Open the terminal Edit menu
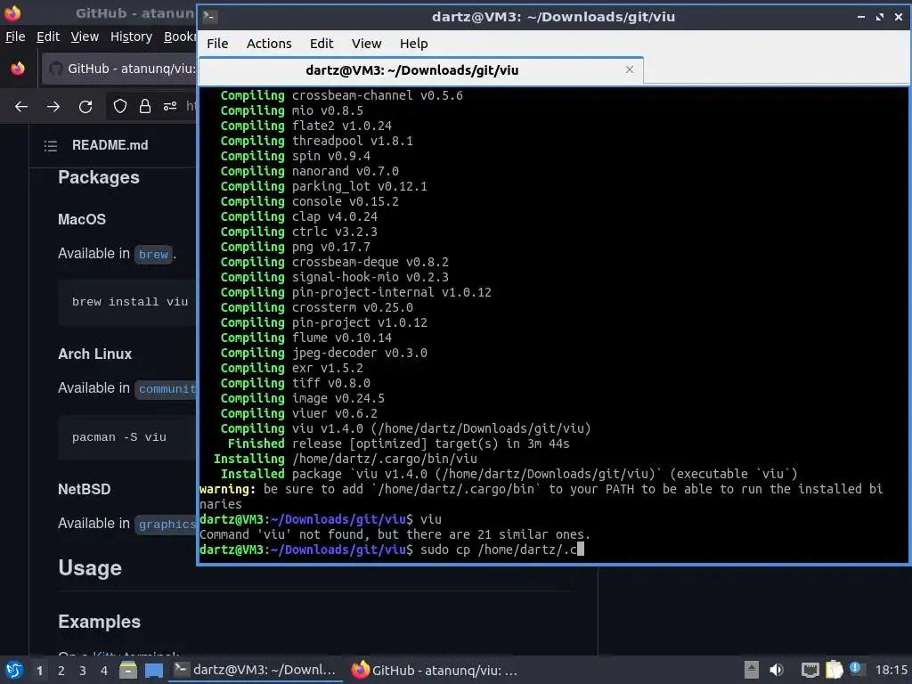Image resolution: width=912 pixels, height=684 pixels. [321, 44]
